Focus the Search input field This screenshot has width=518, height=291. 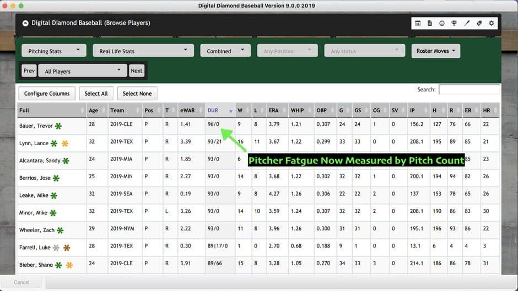[469, 90]
